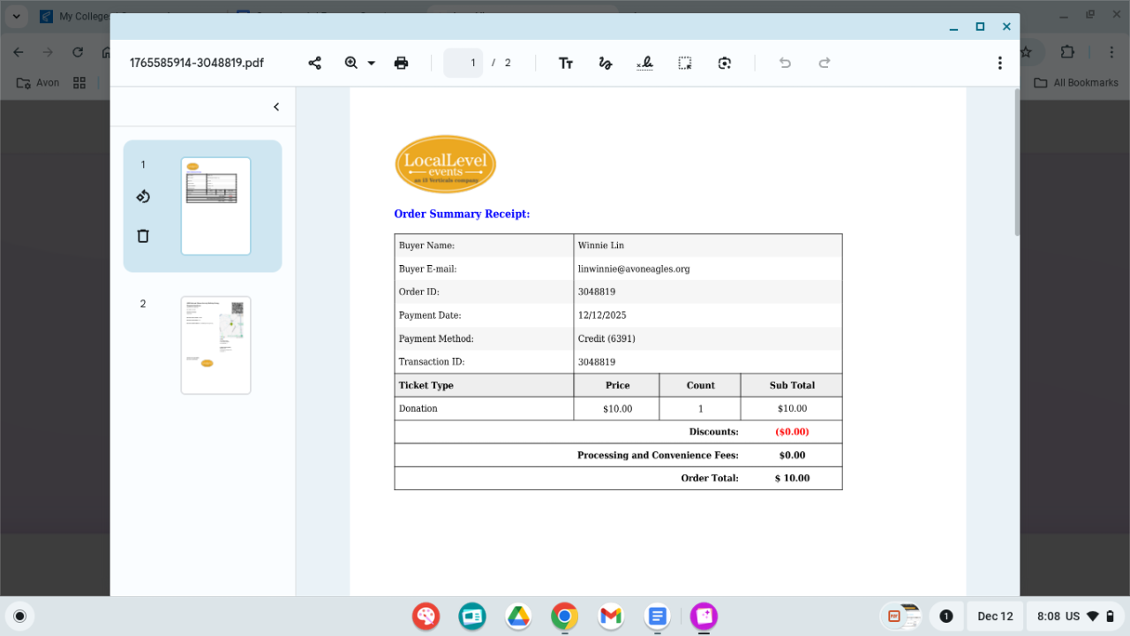The height and width of the screenshot is (636, 1130).
Task: Click the Dec 12 date in the system tray
Action: click(995, 616)
